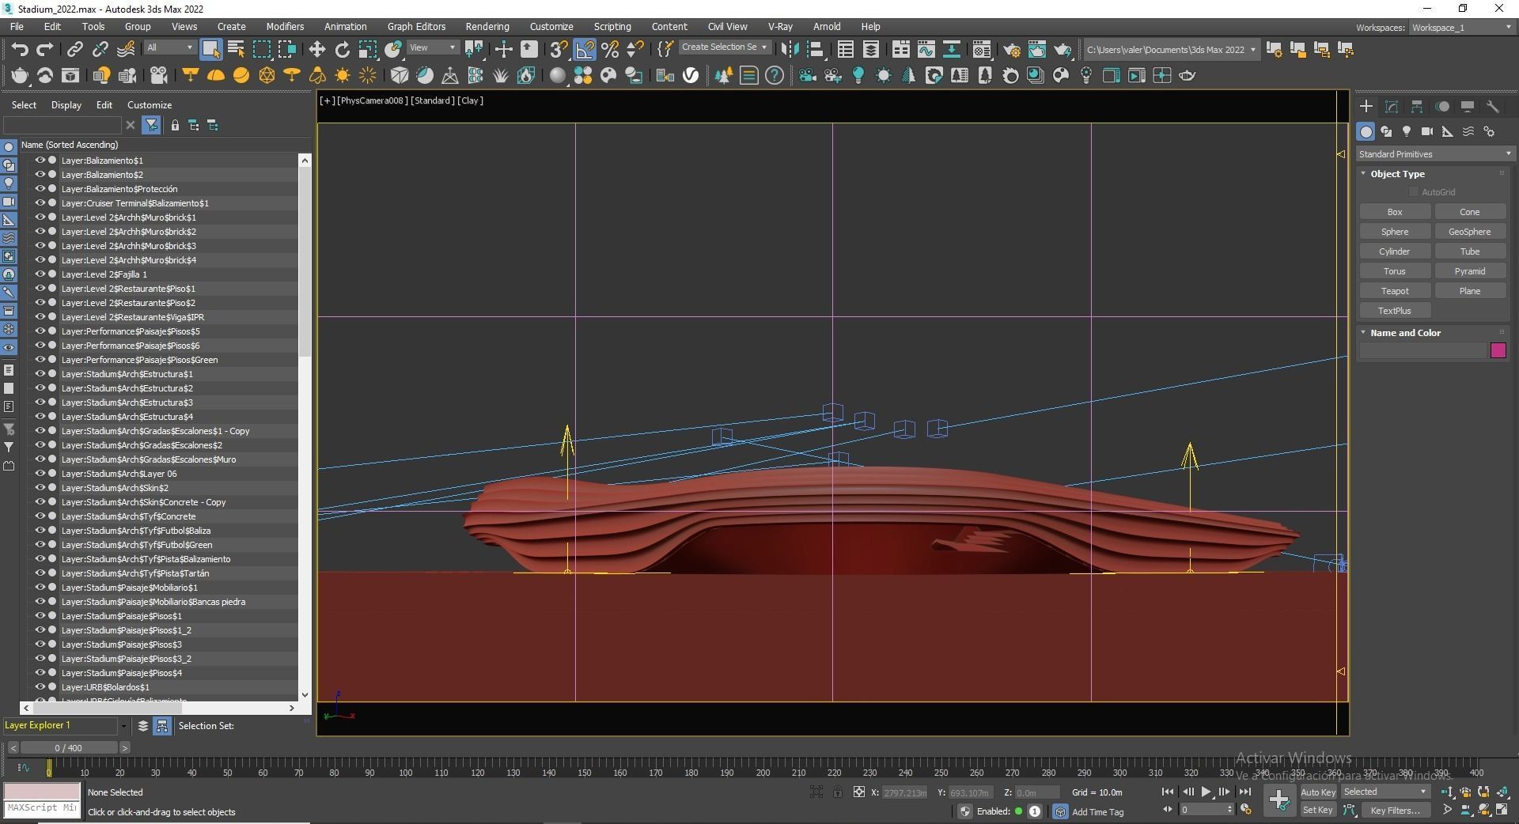
Task: Open the Utilities panel wrench icon
Action: point(1493,107)
